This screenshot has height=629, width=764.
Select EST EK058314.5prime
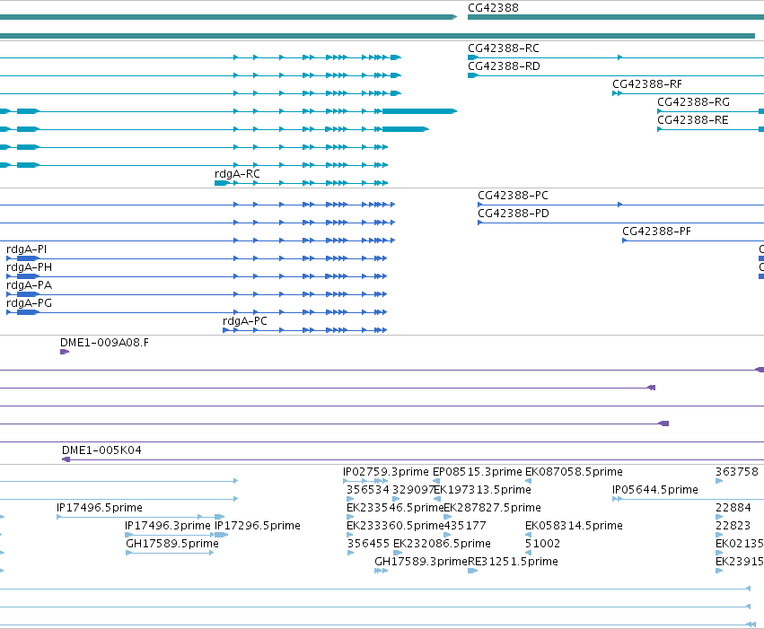pyautogui.click(x=574, y=526)
